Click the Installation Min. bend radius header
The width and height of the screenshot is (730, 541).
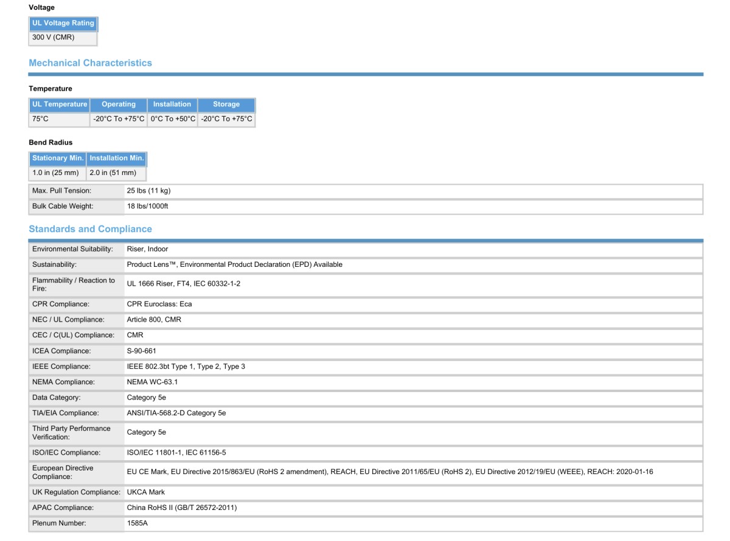117,158
